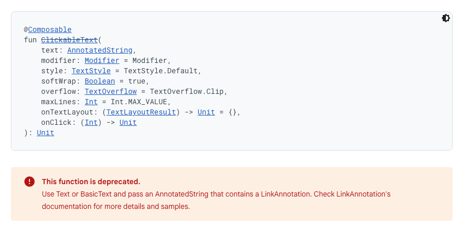Open the TextOverflow type link
The image size is (464, 228).
point(111,91)
